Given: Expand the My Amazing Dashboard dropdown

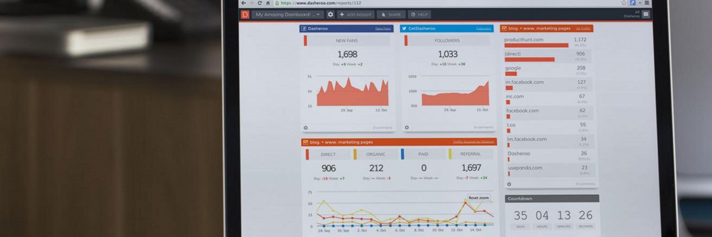Looking at the screenshot, I should [x=288, y=15].
